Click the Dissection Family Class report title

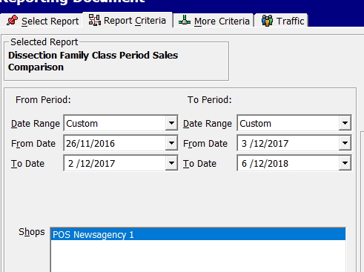tap(93, 61)
